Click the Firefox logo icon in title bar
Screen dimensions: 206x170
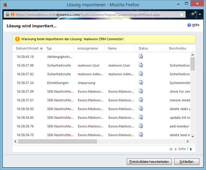point(5,5)
